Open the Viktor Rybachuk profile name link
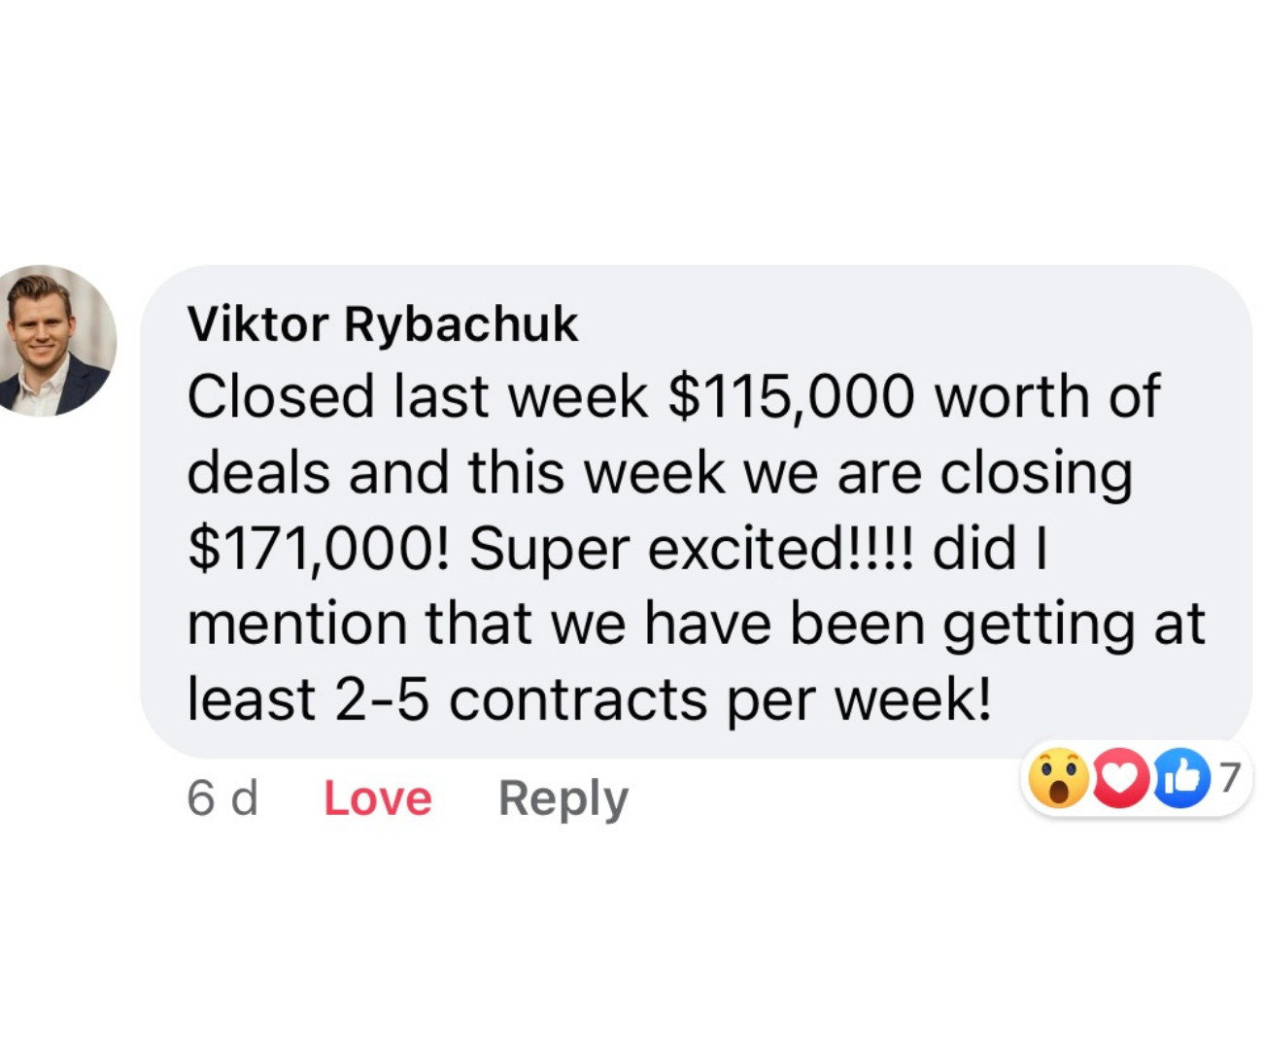Screen dimensions: 1263x1049 pos(383,324)
